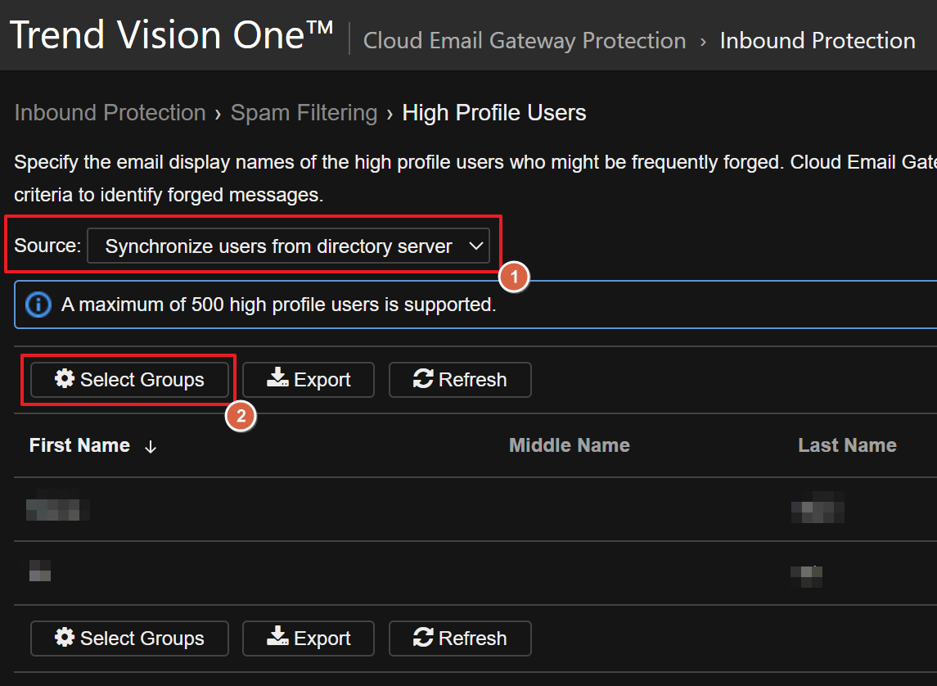Select the first user row's first name
Screen dimensions: 937x686
[x=56, y=509]
